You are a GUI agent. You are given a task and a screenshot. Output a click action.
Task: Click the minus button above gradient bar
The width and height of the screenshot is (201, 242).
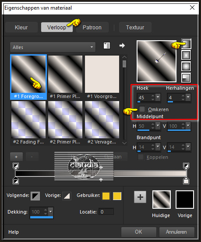click(32, 157)
